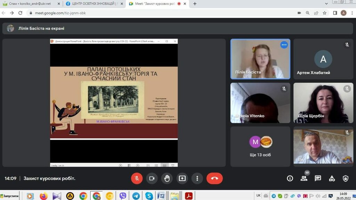Unmute the microphone in Meet
Viewport: 356px width, 200px height.
[x=137, y=178]
